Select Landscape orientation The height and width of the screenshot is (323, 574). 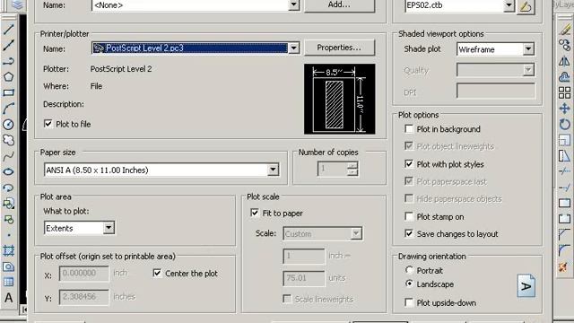(409, 284)
